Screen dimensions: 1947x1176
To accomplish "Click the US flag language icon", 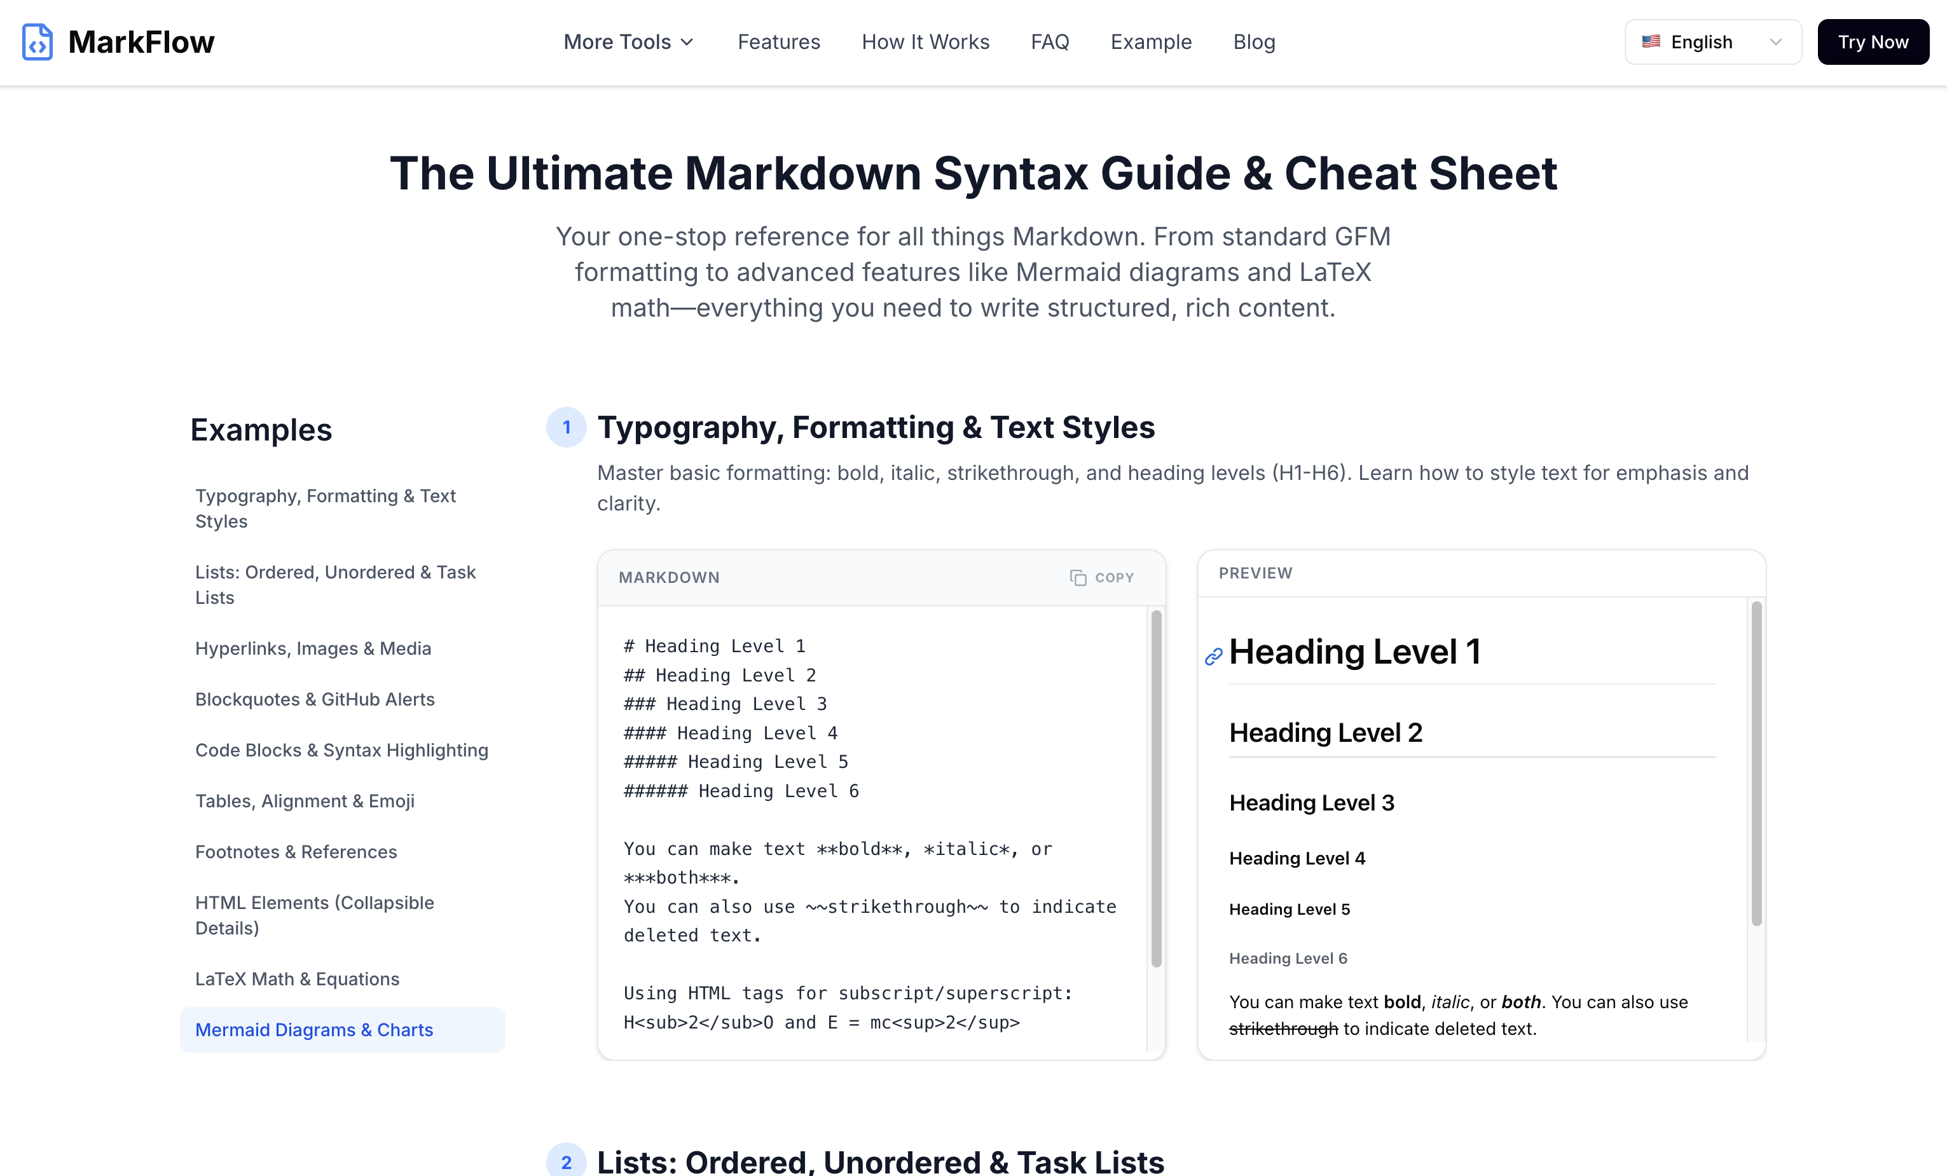I will (x=1651, y=42).
